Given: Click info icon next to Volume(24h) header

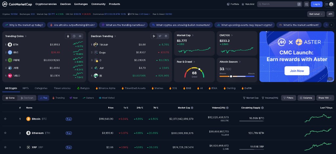Looking at the screenshot, I should (227, 108).
